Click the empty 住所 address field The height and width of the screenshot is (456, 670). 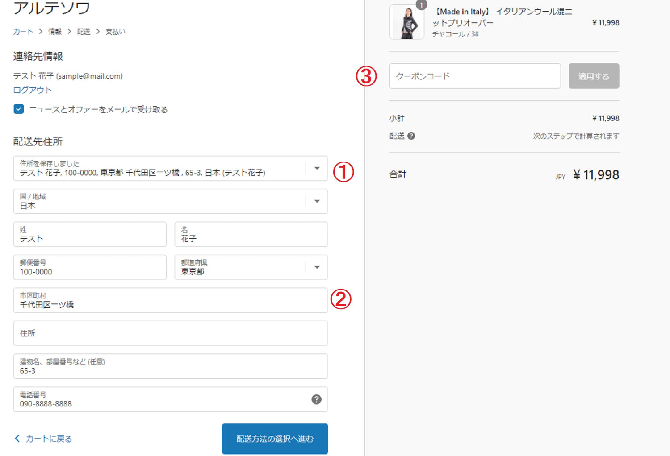pos(170,334)
